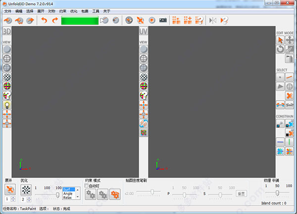This screenshot has height=214, width=297.
Task: Click the reset disc icon with back arrow
Action: (x=129, y=20)
